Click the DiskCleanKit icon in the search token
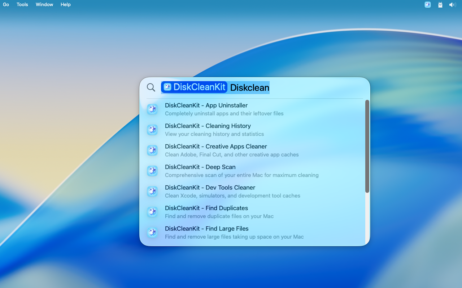Image resolution: width=462 pixels, height=288 pixels. (x=167, y=87)
